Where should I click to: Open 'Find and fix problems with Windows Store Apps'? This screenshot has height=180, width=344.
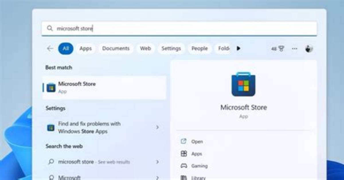coord(104,128)
